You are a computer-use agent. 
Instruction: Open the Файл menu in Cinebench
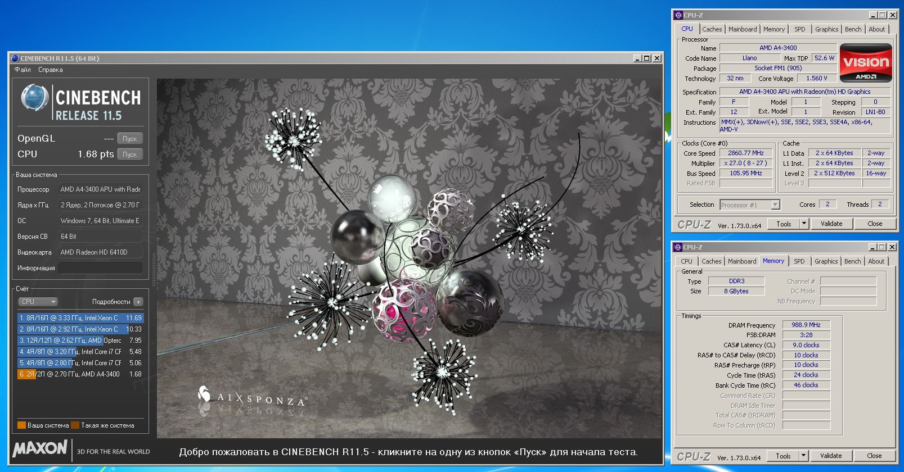pos(23,70)
